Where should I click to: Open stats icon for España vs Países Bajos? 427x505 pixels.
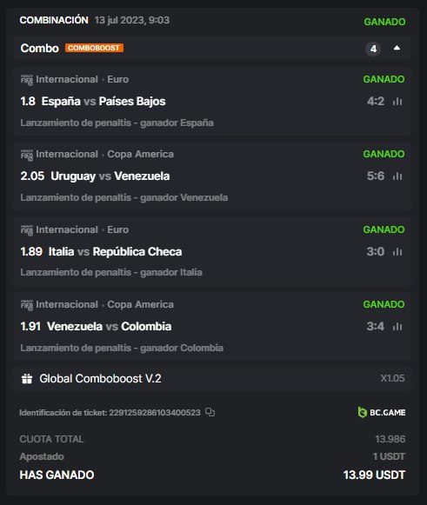[x=397, y=102]
